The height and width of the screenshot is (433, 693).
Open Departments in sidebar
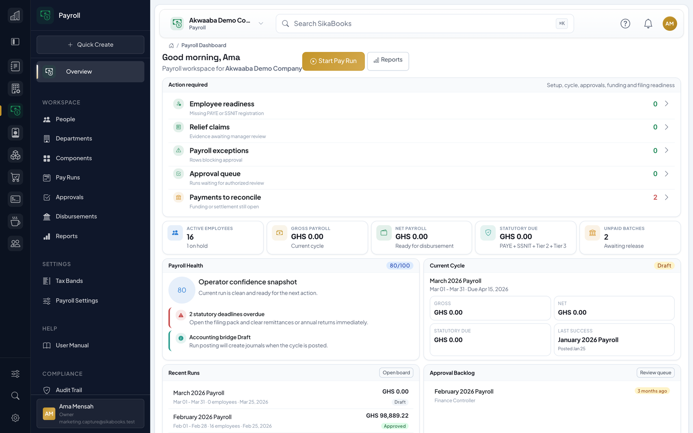point(91,139)
